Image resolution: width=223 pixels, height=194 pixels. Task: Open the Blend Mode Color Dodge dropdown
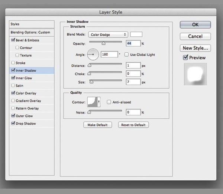pyautogui.click(x=108, y=34)
